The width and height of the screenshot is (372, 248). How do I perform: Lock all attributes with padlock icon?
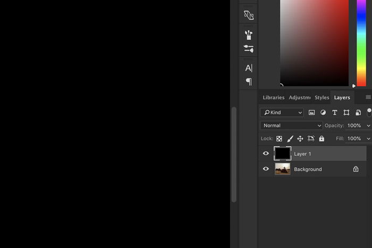(x=322, y=139)
